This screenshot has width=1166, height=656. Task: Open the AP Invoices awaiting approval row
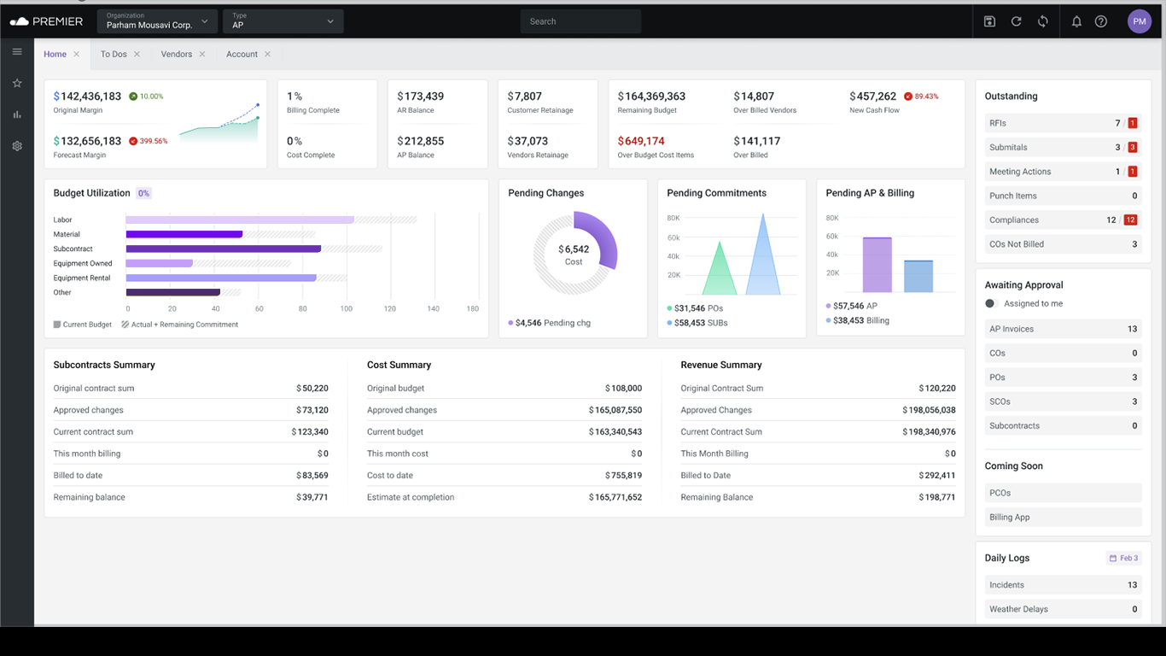click(1063, 329)
